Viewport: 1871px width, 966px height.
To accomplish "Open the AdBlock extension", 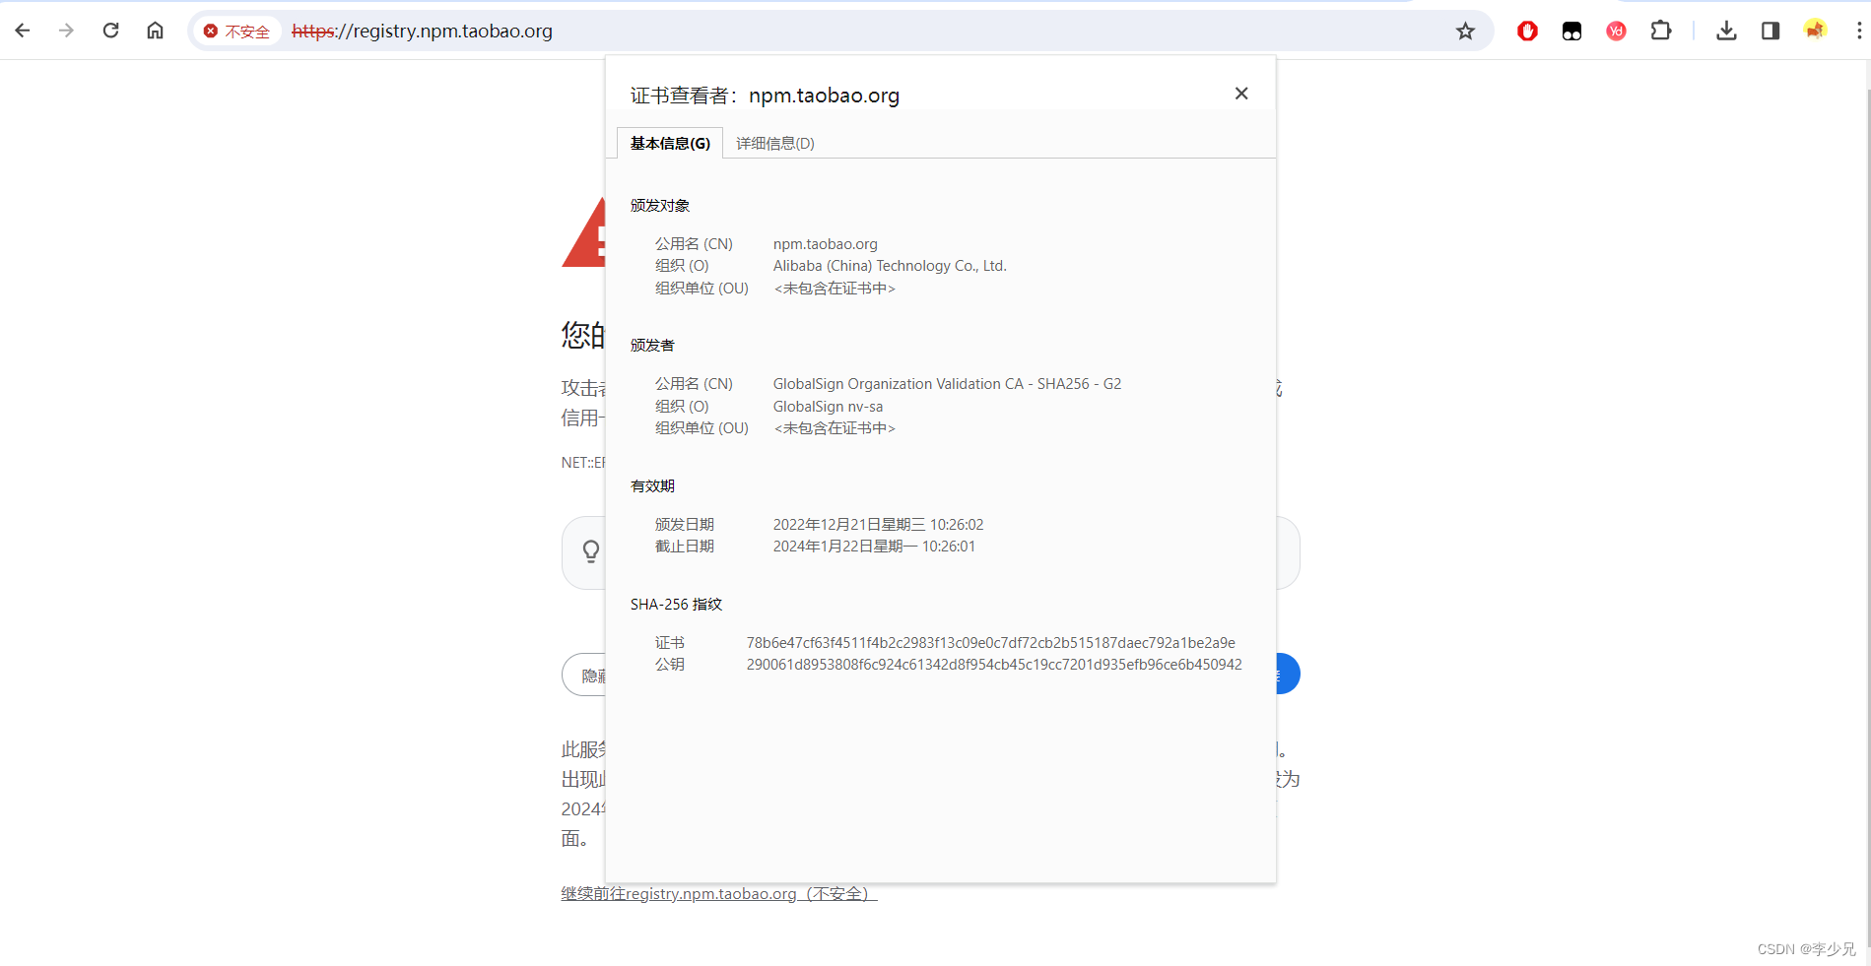I will pos(1527,31).
